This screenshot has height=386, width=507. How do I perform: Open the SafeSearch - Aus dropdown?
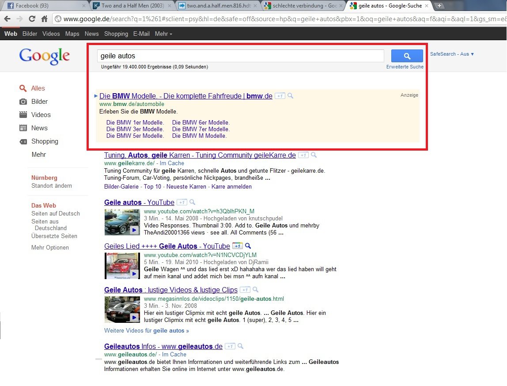click(x=452, y=54)
